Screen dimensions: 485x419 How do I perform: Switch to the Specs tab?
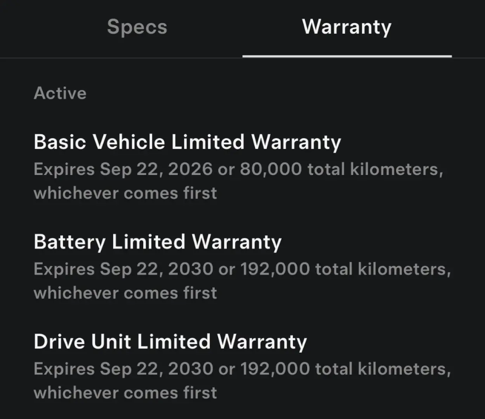pyautogui.click(x=137, y=27)
